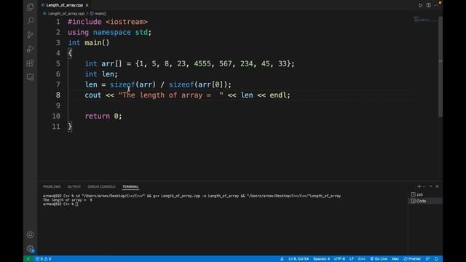Switch to the OUTPUT panel tab
This screenshot has height=262, width=466.
click(x=74, y=186)
